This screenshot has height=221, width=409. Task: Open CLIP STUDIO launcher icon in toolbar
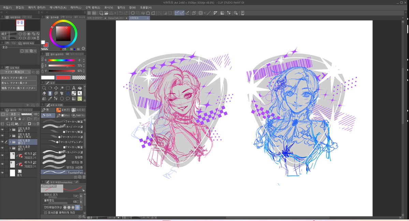94,13
